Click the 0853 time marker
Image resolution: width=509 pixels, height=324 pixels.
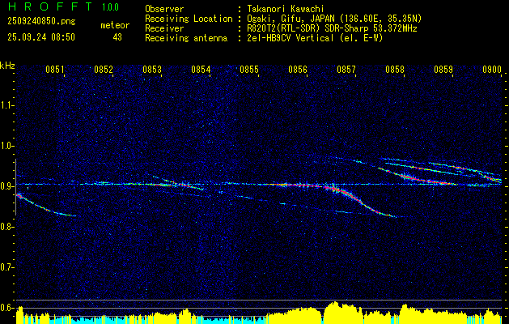click(152, 70)
